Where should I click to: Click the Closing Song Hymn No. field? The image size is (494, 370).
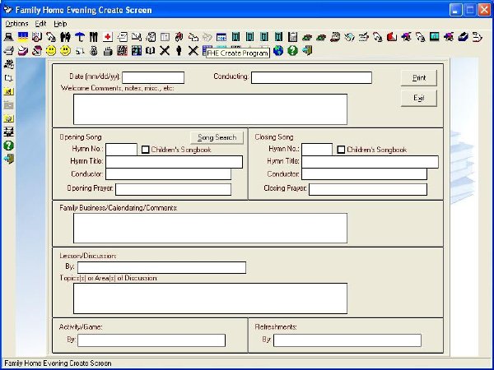pos(317,150)
